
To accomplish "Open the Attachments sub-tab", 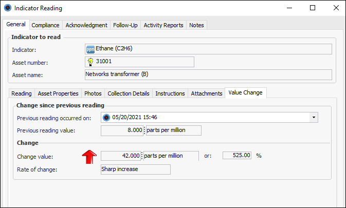I will (207, 93).
